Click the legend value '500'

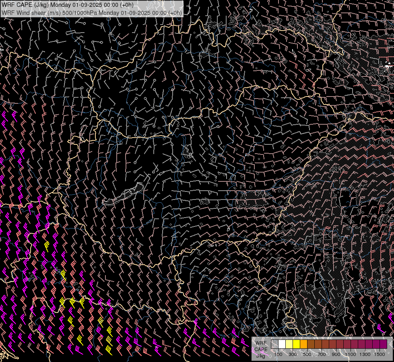tap(307, 354)
